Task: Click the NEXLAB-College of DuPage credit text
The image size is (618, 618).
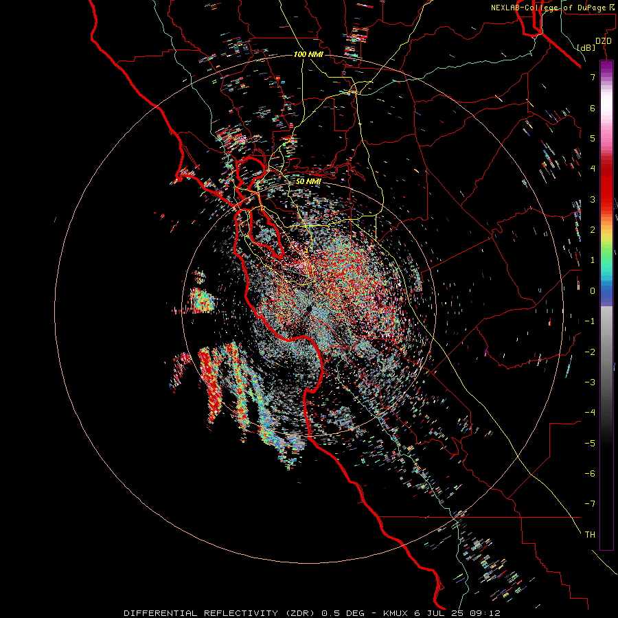Action: point(553,8)
